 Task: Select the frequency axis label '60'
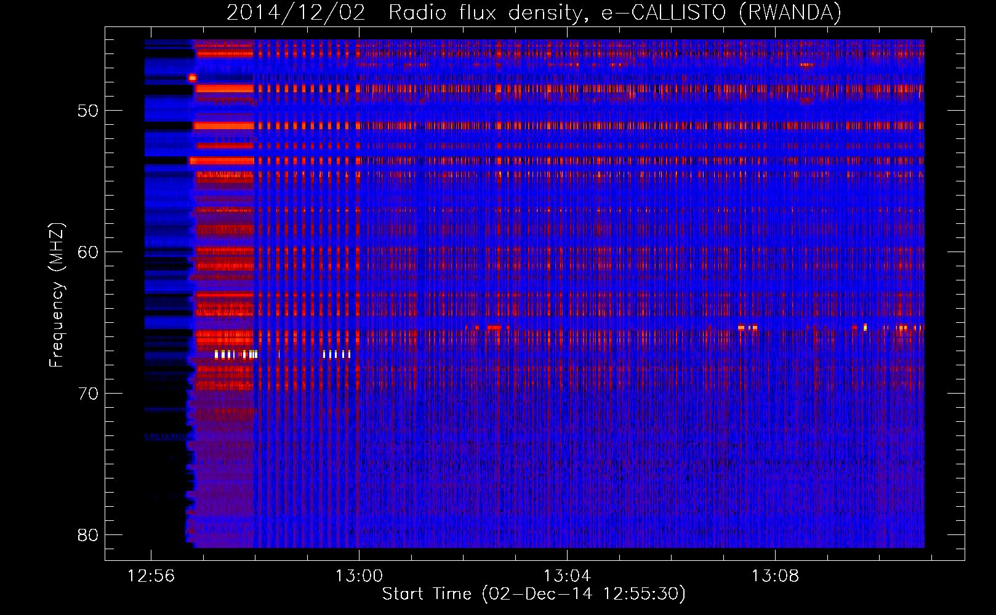pyautogui.click(x=88, y=252)
